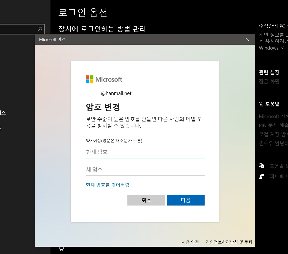
Task: Click the Get help link text
Action: tap(279, 166)
